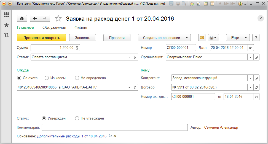Open the calculator button in the Сумма field
The height and width of the screenshot is (144, 268).
point(77,48)
